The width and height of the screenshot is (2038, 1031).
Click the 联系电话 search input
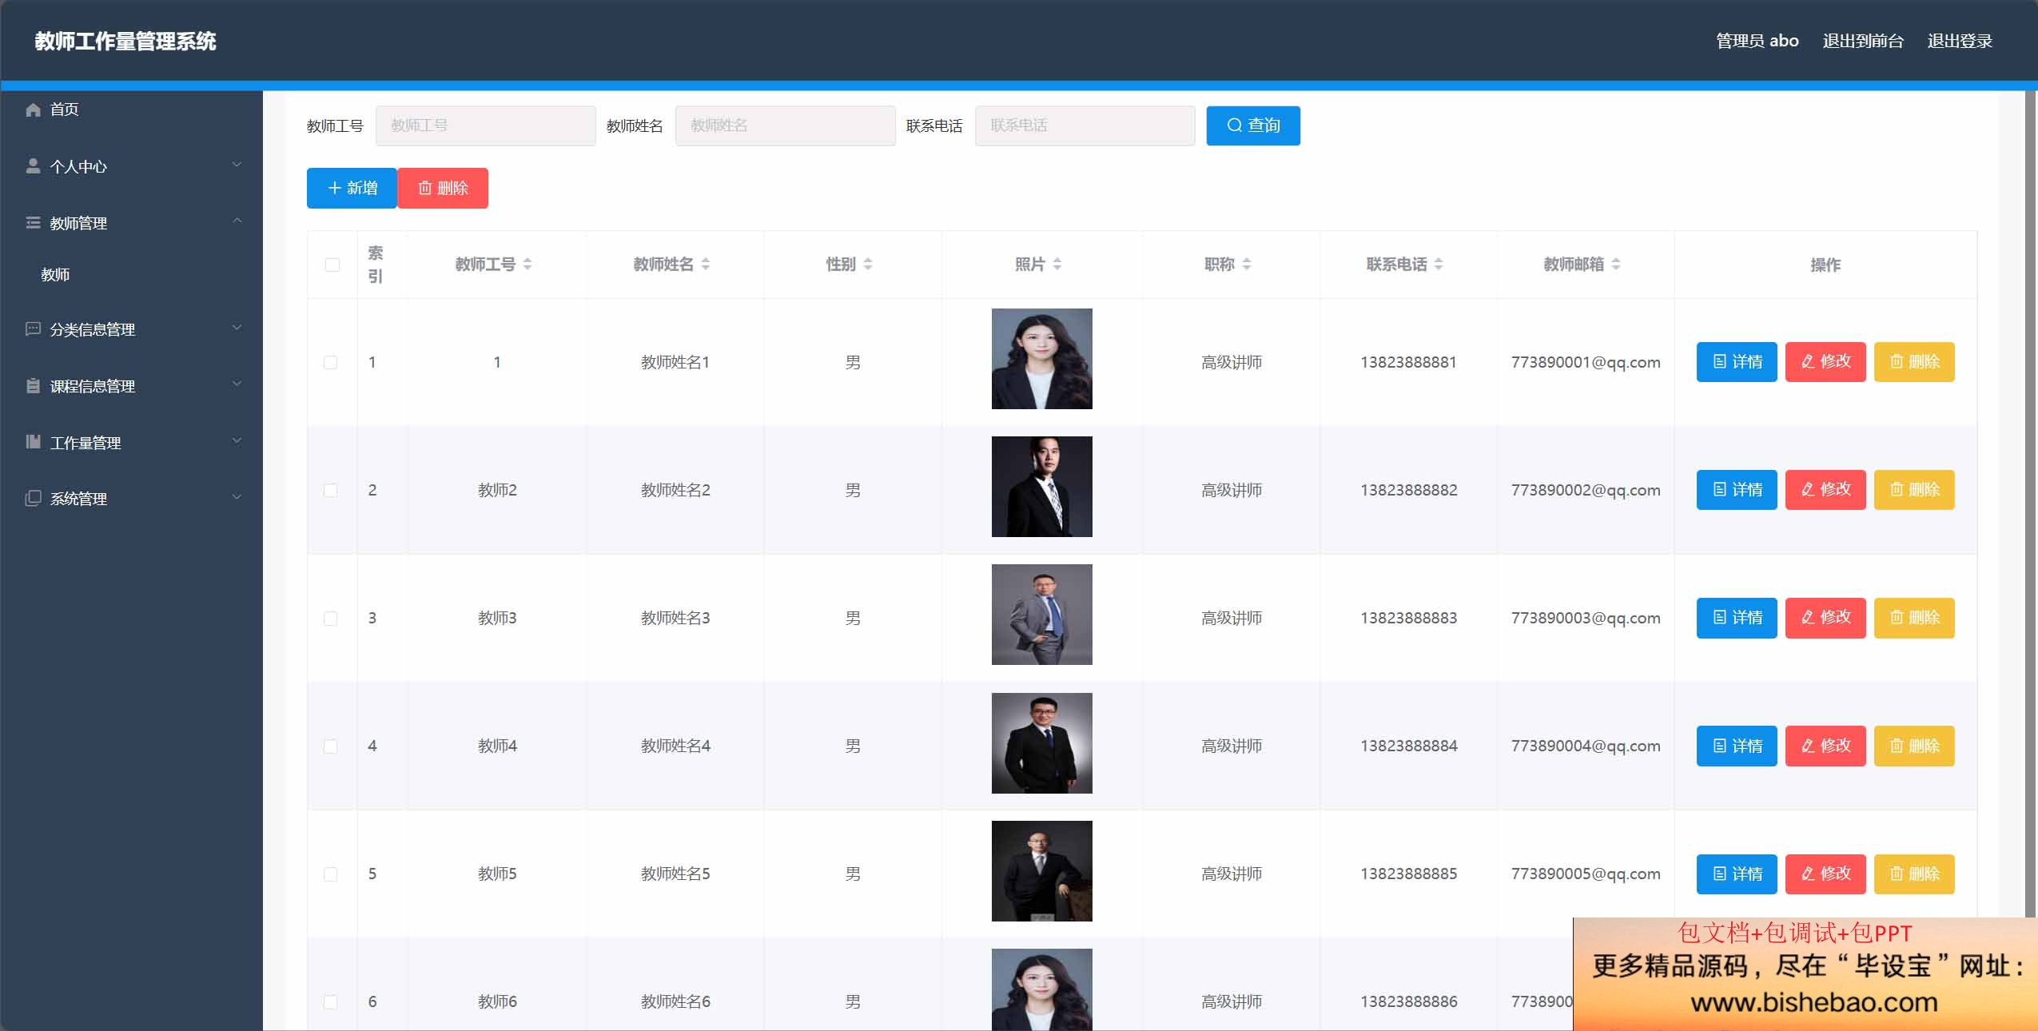tap(1085, 125)
